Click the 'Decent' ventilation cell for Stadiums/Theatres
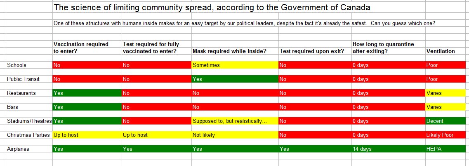Viewport: 469px width, 166px height. point(447,121)
